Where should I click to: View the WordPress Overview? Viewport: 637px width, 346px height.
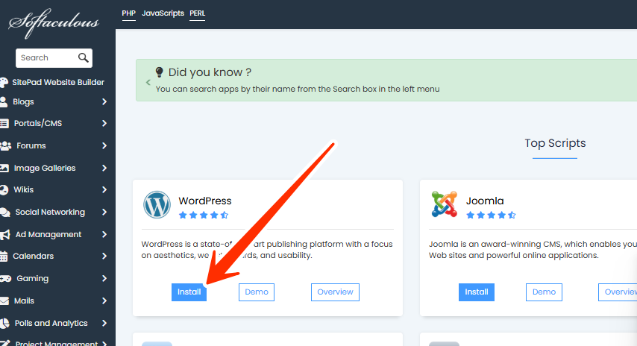coord(335,292)
